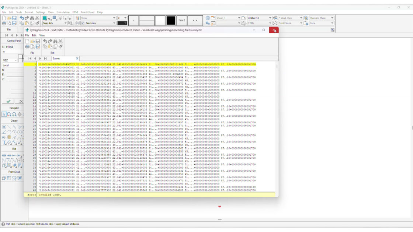Image resolution: width=413 pixels, height=232 pixels.
Task: Click the Cut scissors icon in Text Editor
Action: coord(60,41)
